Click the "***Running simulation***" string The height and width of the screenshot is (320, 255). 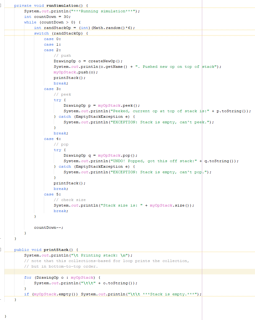[104, 11]
